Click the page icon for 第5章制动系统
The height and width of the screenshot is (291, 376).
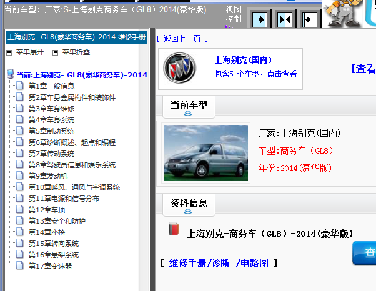tap(19, 131)
